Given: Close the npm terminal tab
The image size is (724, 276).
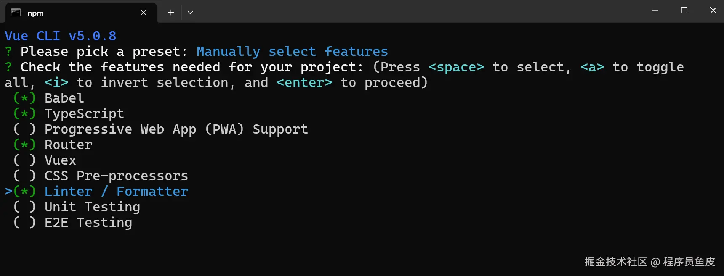Looking at the screenshot, I should pyautogui.click(x=144, y=13).
